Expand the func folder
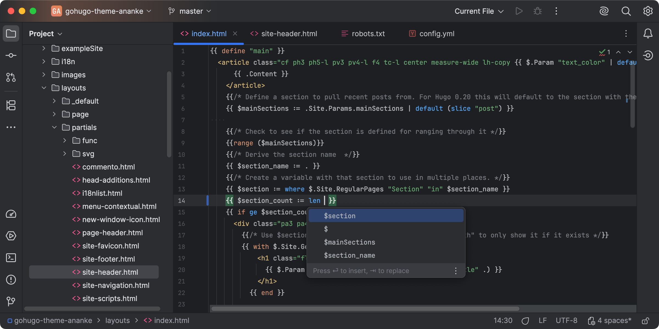Image resolution: width=659 pixels, height=329 pixels. (65, 140)
